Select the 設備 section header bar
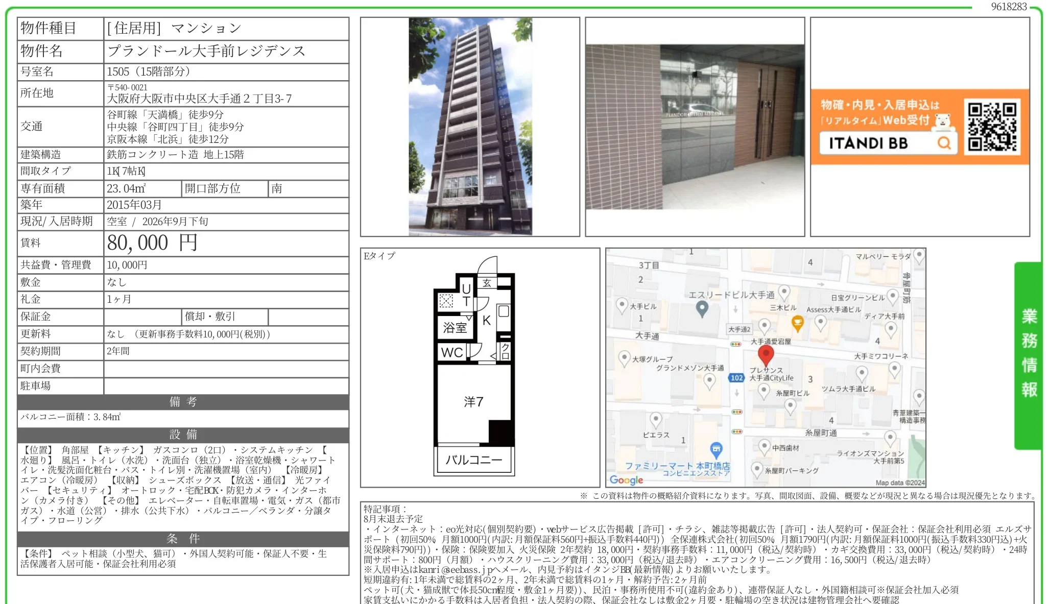1050x604 pixels. tap(183, 434)
